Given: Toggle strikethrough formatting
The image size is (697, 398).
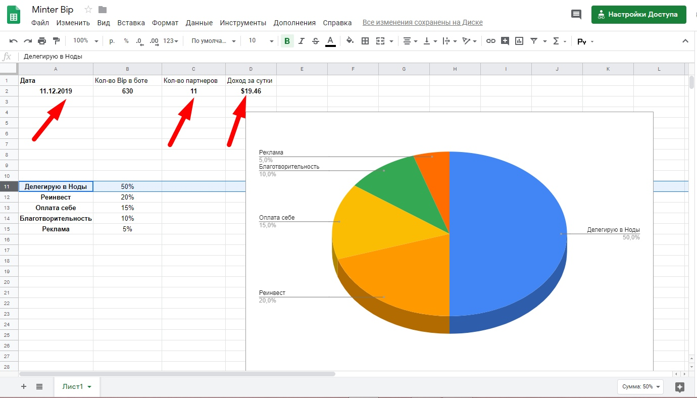Looking at the screenshot, I should 316,41.
